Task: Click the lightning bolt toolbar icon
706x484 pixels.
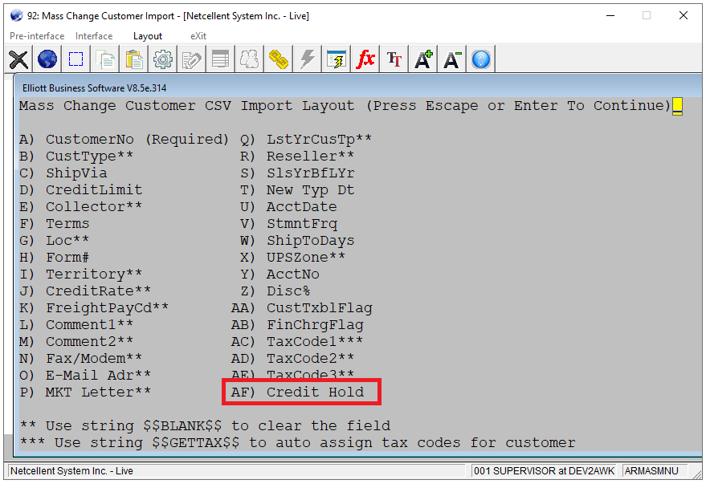Action: 307,59
